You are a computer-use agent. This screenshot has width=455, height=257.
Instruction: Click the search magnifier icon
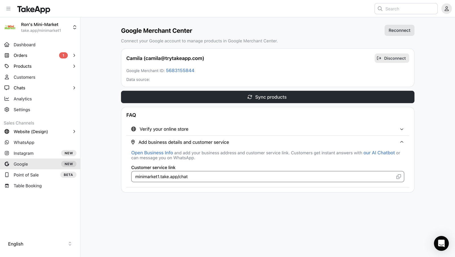(x=380, y=9)
